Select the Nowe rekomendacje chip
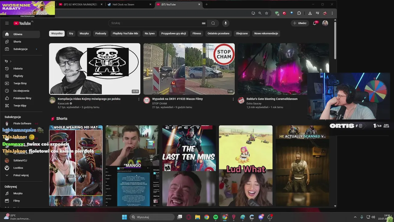Viewport: 394px width, 222px height. pos(266,33)
